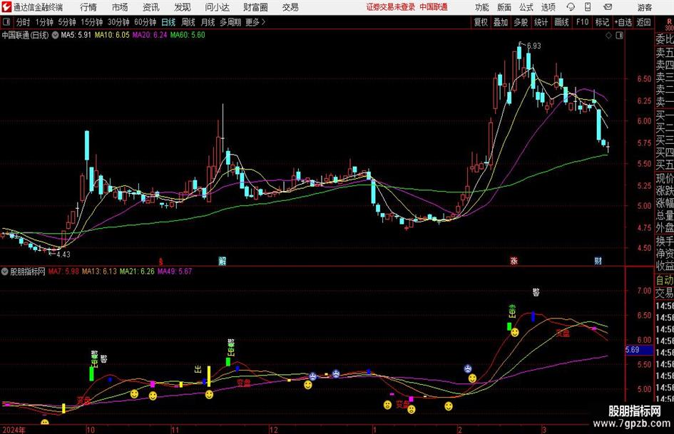
Task: Click the 解 event marker on price chart
Action: (223, 261)
